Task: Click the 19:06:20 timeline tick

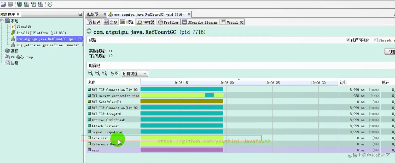Action: pos(226,83)
